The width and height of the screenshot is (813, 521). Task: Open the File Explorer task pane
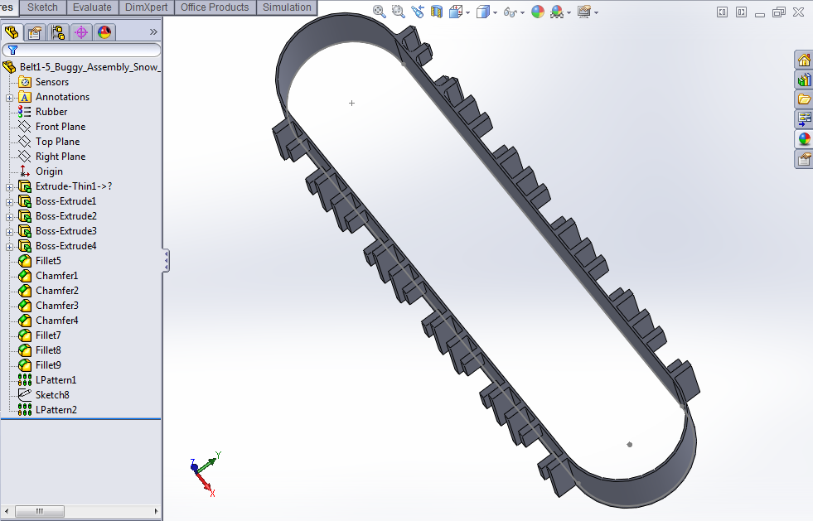point(802,99)
